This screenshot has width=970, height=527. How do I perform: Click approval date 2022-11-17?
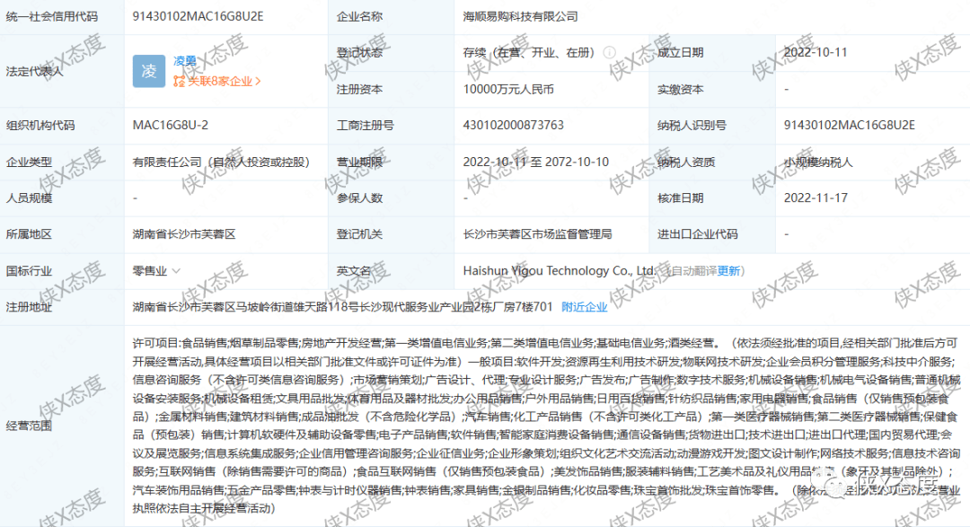(816, 198)
